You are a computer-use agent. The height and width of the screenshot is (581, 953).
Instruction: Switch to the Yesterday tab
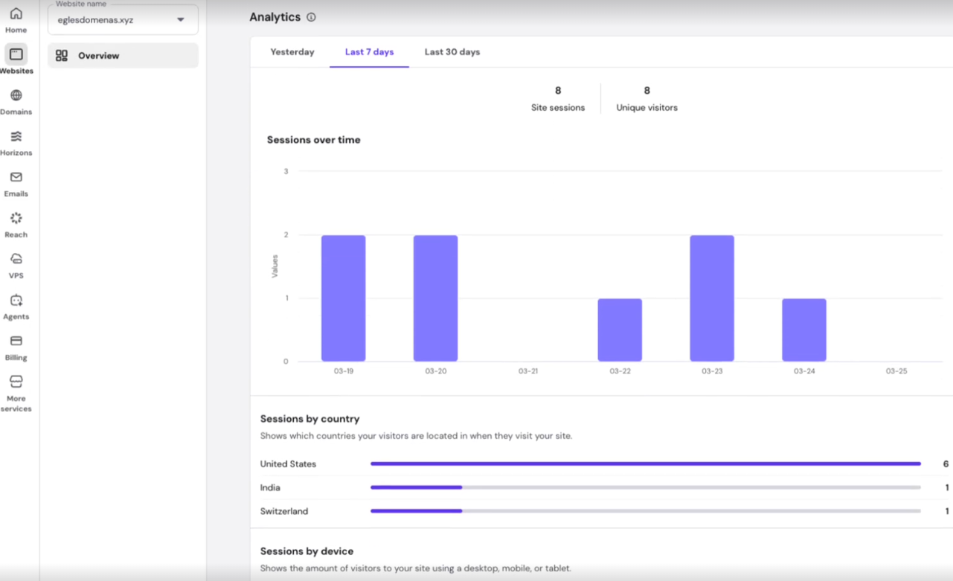click(292, 52)
